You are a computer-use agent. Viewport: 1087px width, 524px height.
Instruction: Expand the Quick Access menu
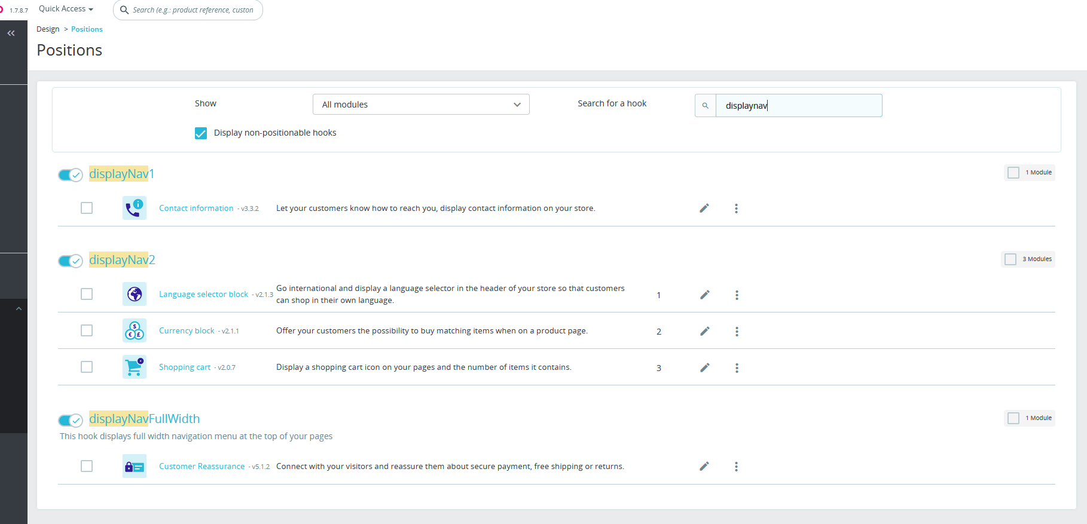point(66,9)
